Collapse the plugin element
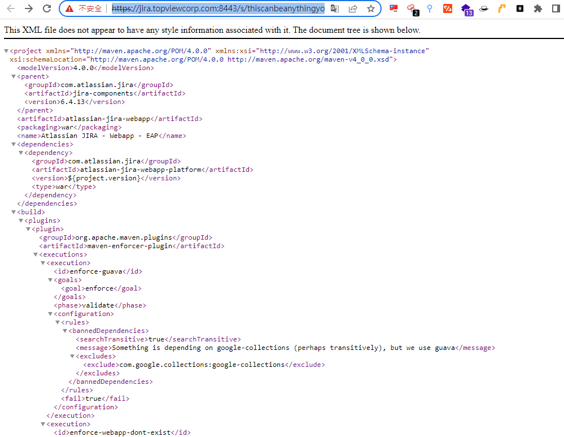564x437 pixels. click(x=28, y=229)
